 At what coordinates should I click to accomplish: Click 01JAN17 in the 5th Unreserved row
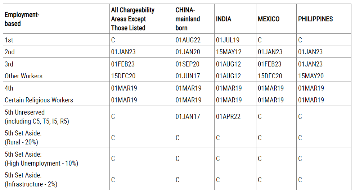tap(188, 116)
